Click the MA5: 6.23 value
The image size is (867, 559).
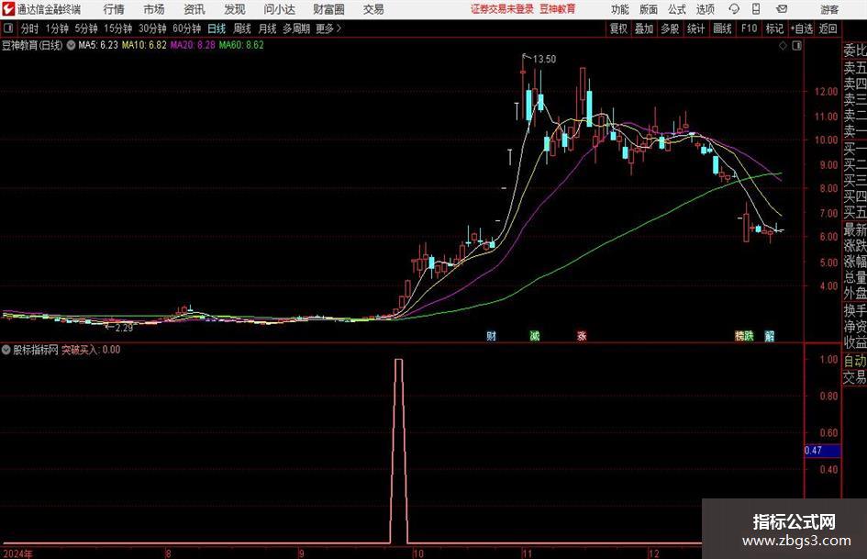98,45
